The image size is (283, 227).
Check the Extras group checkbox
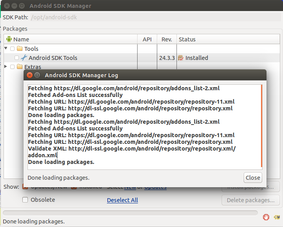12,67
